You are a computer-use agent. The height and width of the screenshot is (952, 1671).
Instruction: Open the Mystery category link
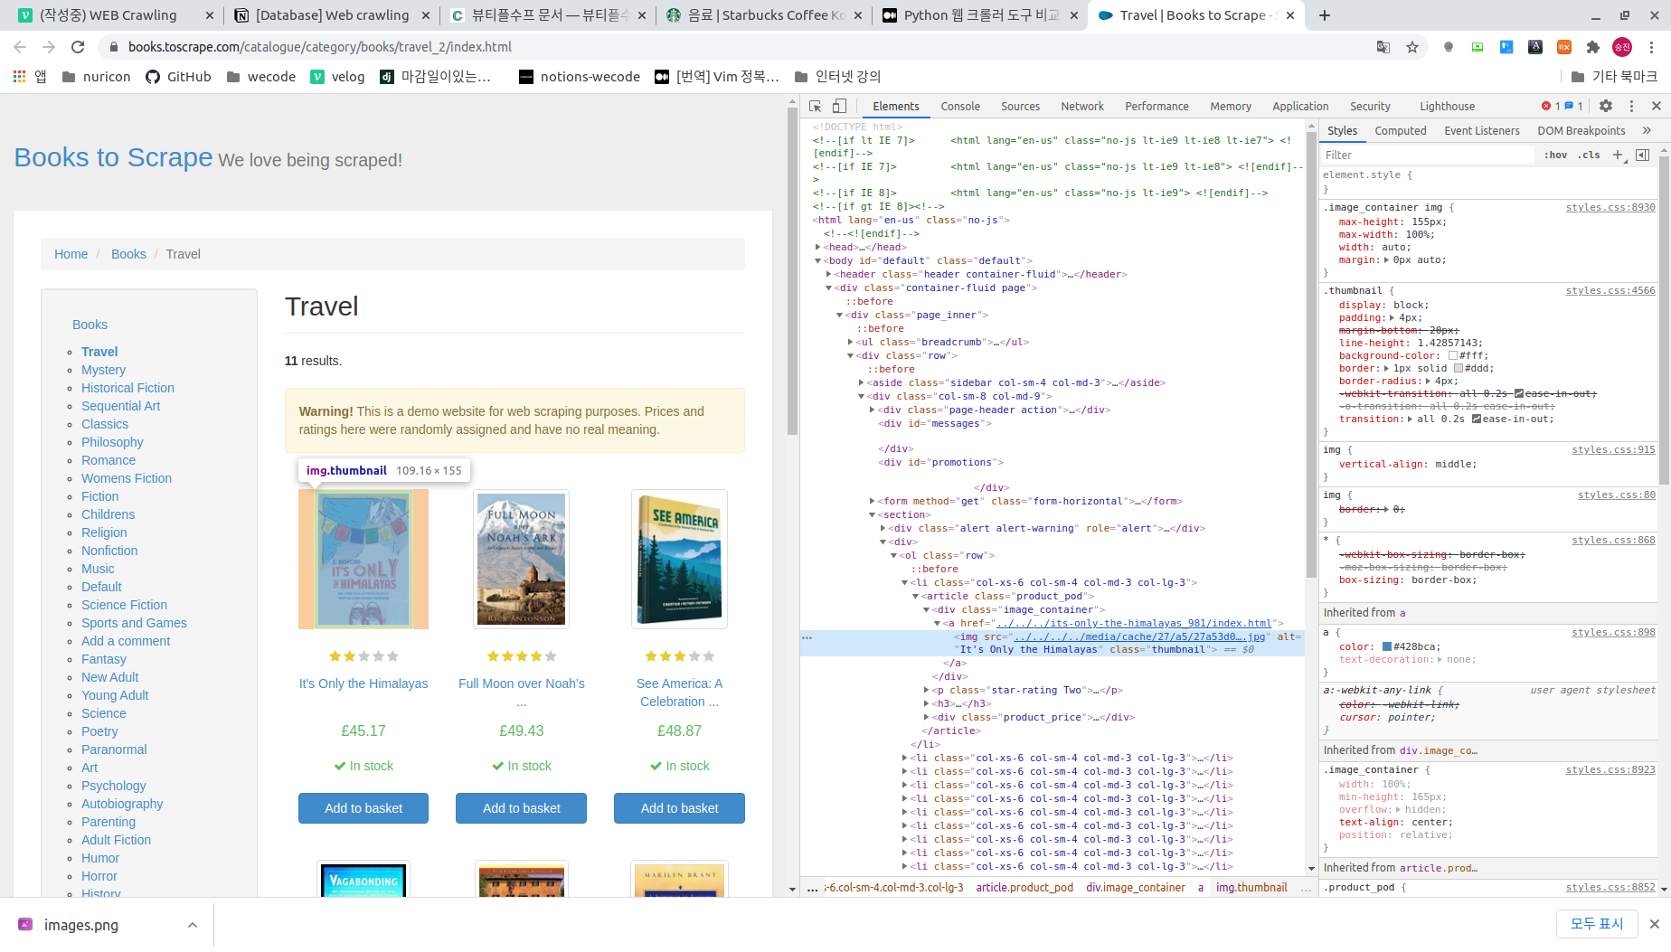[103, 370]
